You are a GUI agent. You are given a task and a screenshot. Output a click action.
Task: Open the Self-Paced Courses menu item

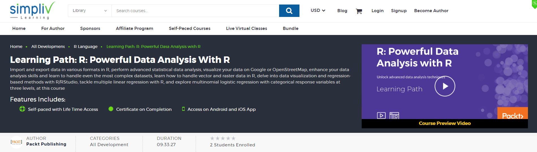189,28
